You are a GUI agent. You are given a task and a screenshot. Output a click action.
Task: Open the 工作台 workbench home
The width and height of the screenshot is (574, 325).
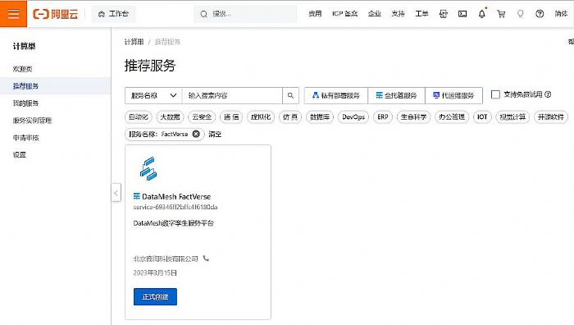coord(113,14)
